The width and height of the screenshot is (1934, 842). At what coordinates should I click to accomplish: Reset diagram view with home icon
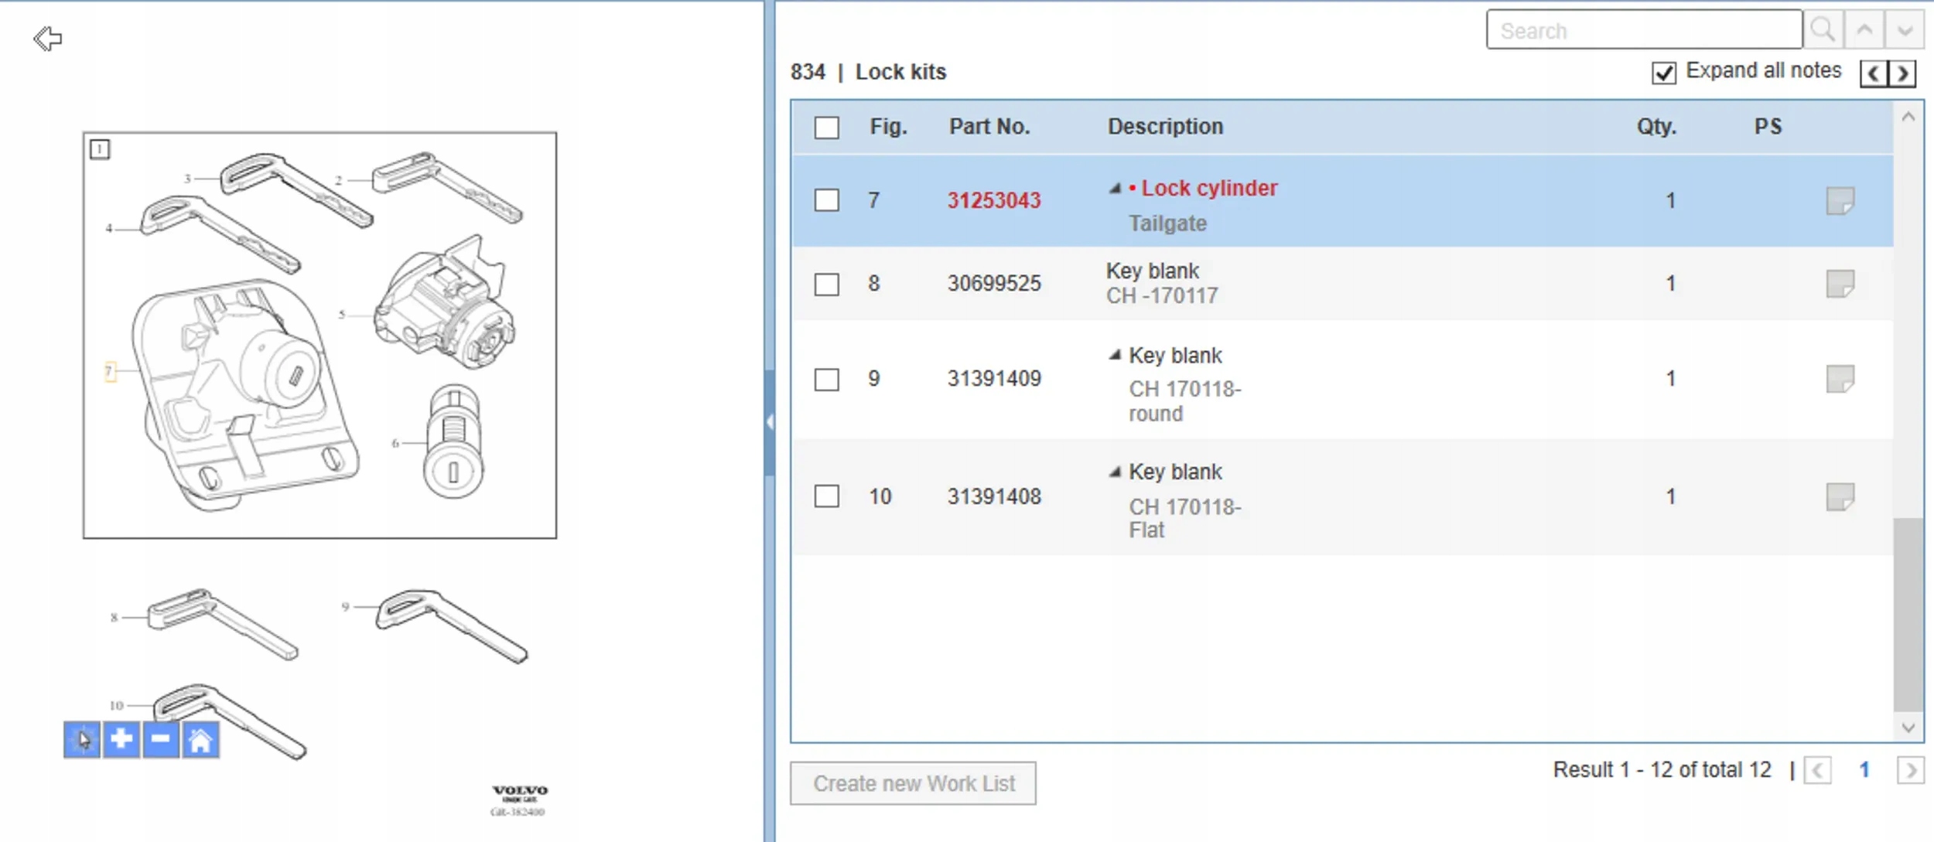(200, 740)
